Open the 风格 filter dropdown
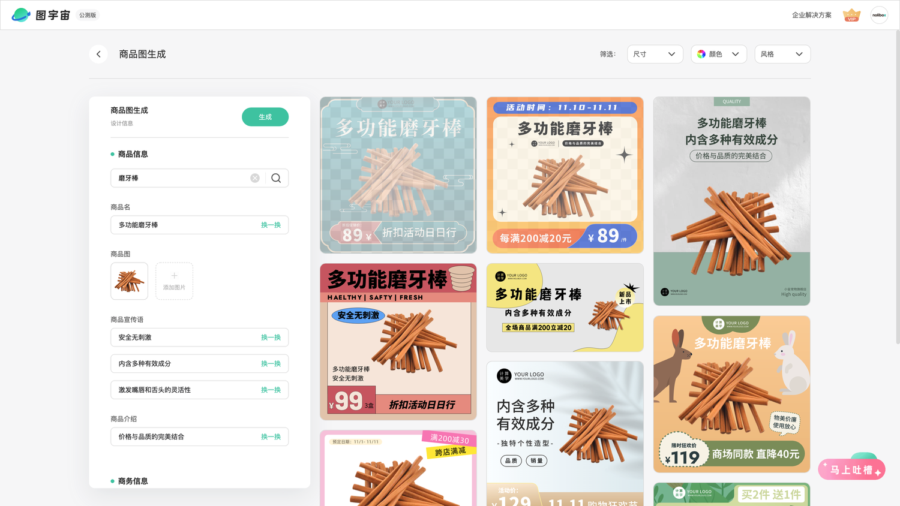The height and width of the screenshot is (506, 900). (782, 54)
